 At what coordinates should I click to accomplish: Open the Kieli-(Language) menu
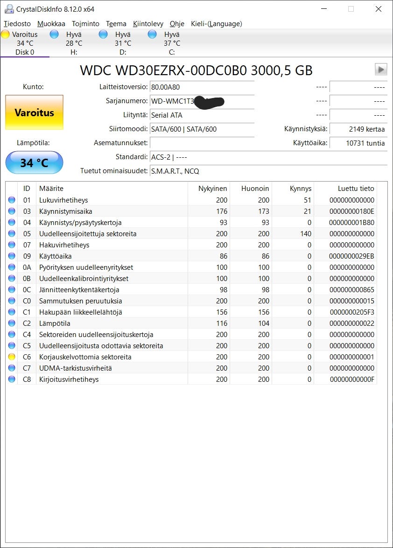coord(216,24)
